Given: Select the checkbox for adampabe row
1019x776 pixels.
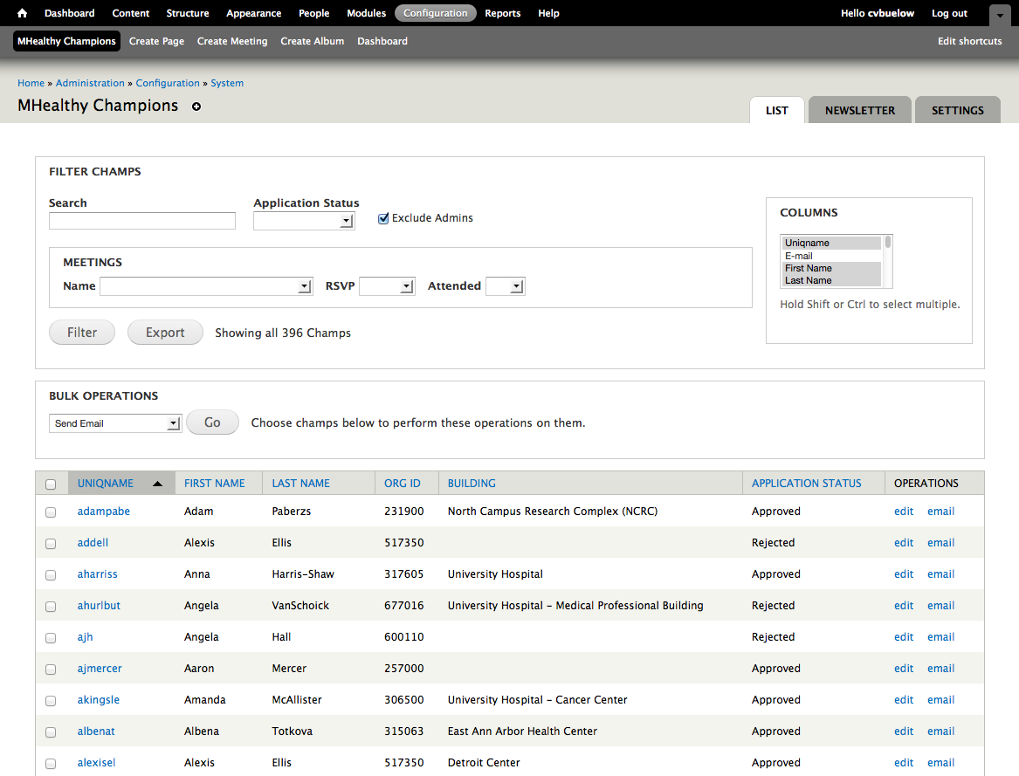Looking at the screenshot, I should (x=51, y=512).
